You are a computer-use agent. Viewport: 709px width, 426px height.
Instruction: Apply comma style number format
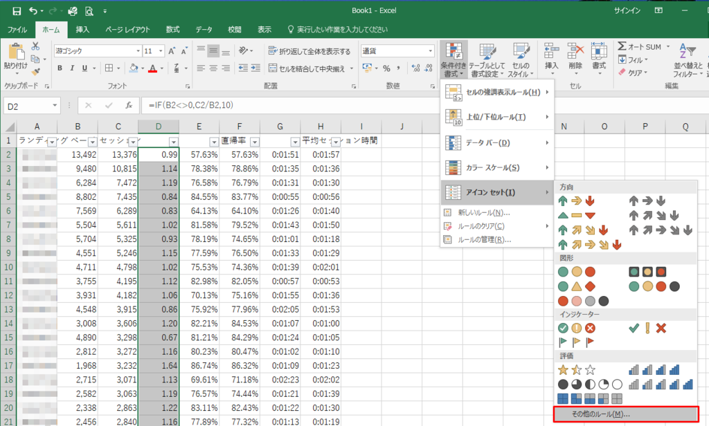tap(398, 68)
